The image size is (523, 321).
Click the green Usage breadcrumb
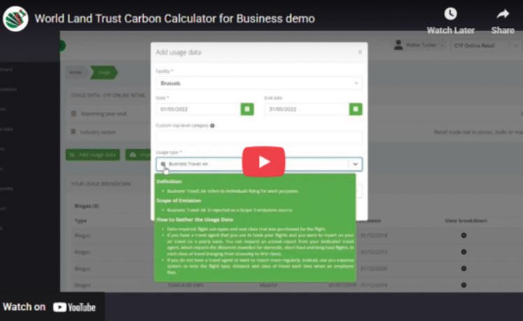point(104,73)
